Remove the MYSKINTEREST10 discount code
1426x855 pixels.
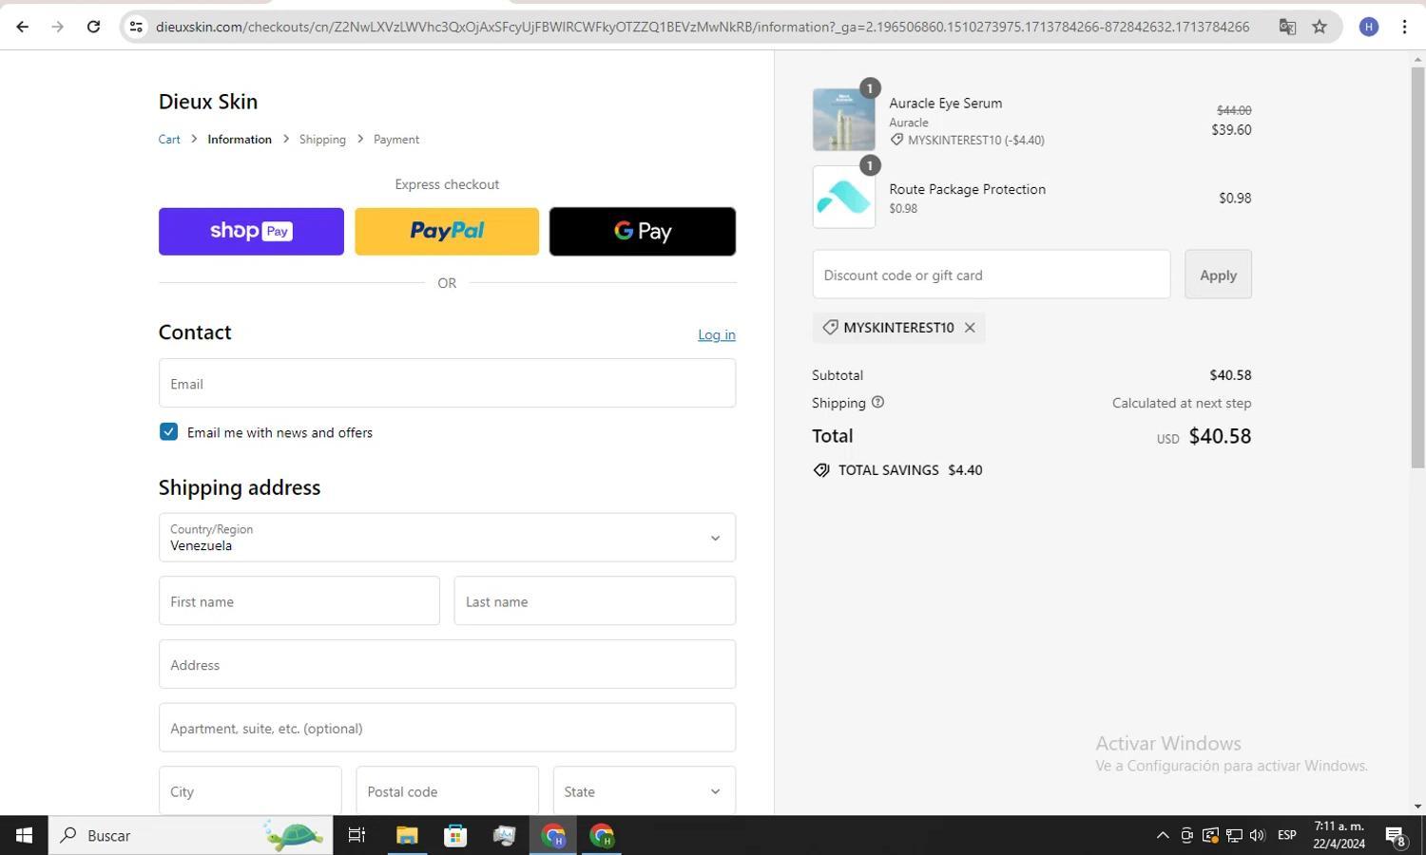[969, 327]
